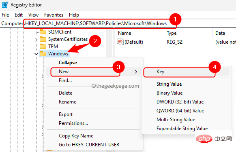Screen dimensions: 236x152
Task: Click the "(value not" data cell
Action: click(225, 42)
